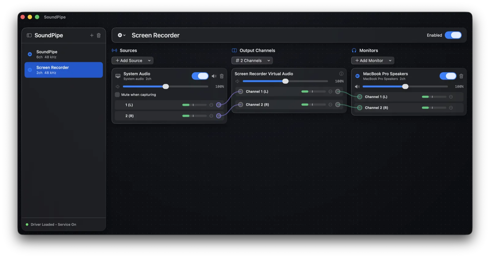This screenshot has width=490, height=258.
Task: Open the Add Source dropdown
Action: pyautogui.click(x=133, y=61)
